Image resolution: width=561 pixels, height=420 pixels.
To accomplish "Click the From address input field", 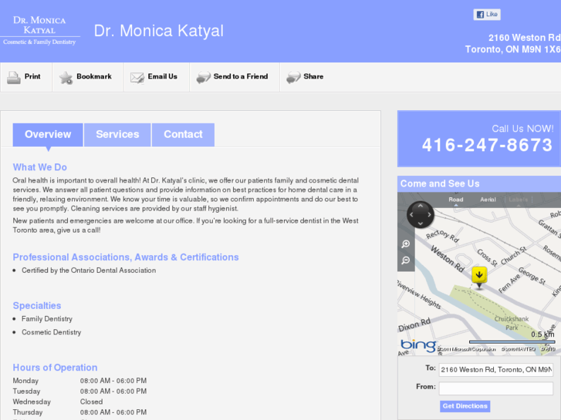I will (x=496, y=388).
